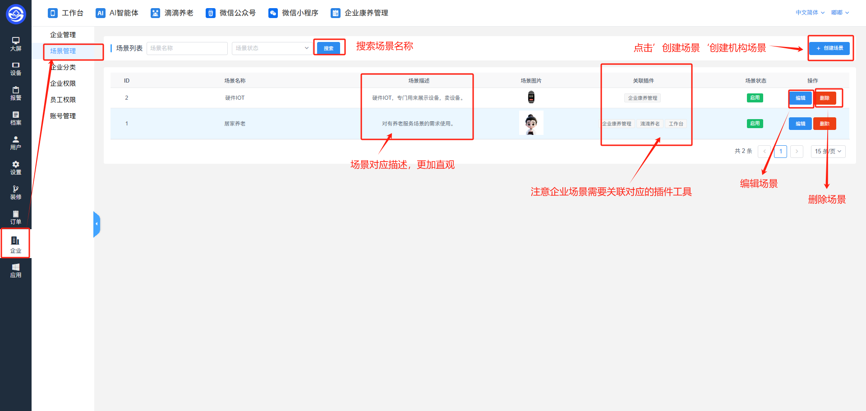Toggle 启用 status for 硬件IOT scene
Screen dimensions: 866x411
[755, 98]
